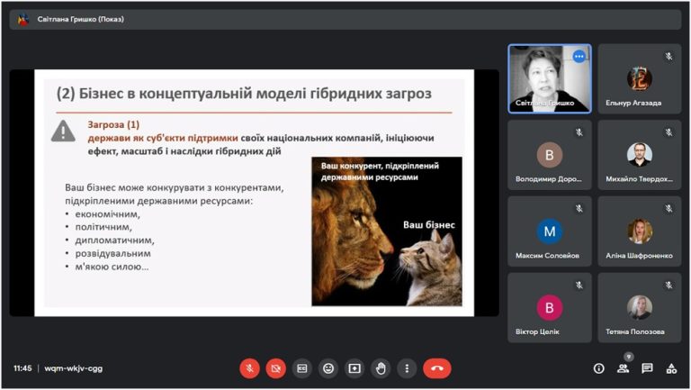Viewport: 691px width, 390px height.
Task: Click meeting code wqm-wkjv-cgg
Action: (x=74, y=368)
